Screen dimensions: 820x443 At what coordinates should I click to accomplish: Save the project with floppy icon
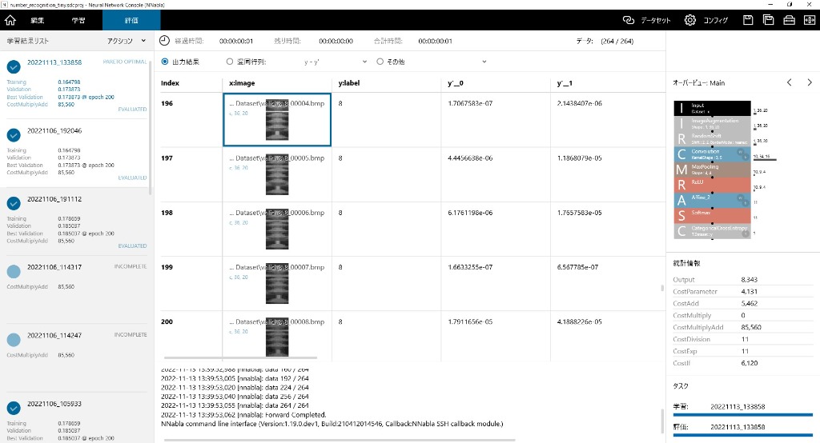click(748, 20)
